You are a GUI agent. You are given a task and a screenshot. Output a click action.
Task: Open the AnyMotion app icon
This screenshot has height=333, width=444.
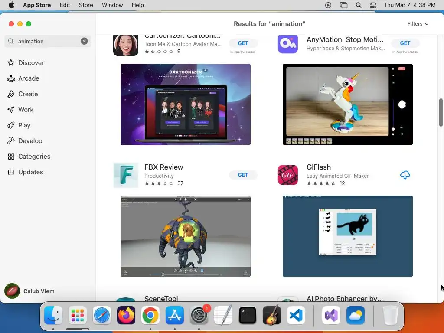point(288,44)
